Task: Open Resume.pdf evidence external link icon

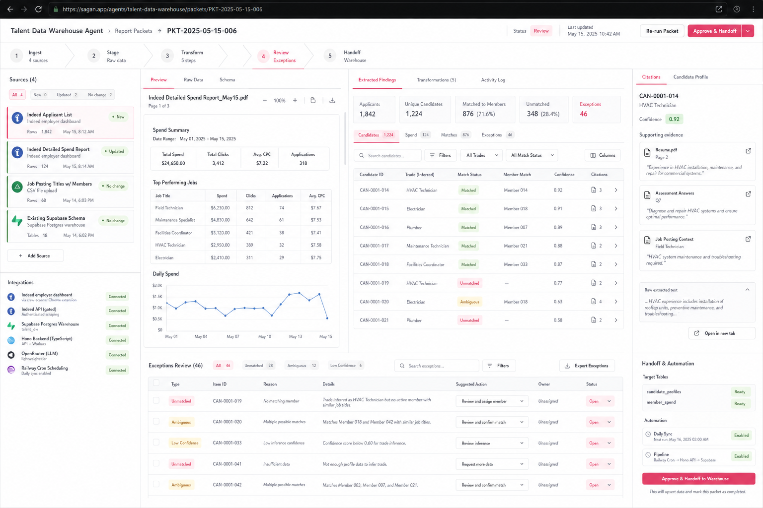Action: pos(748,151)
